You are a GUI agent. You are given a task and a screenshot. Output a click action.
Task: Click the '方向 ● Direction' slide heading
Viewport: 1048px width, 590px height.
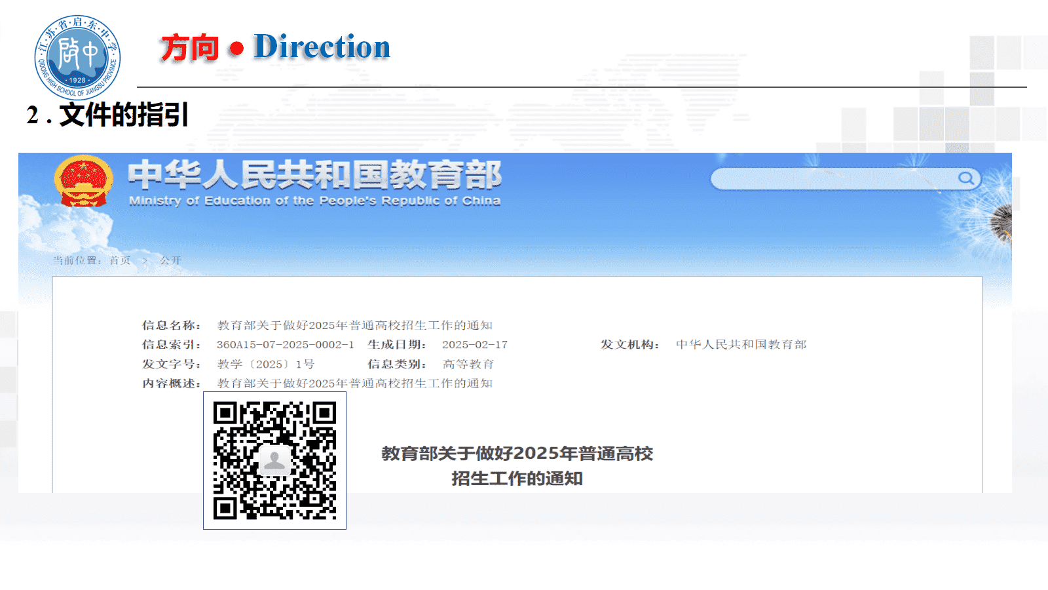[275, 48]
